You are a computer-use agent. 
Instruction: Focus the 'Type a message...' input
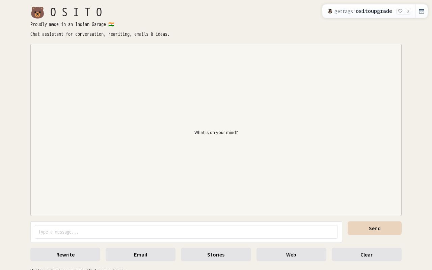coord(186,232)
